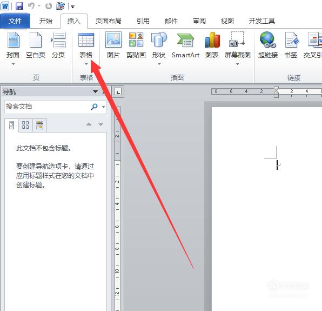Switch to the 开始 (Home) tab
This screenshot has width=322, height=311.
pyautogui.click(x=46, y=21)
